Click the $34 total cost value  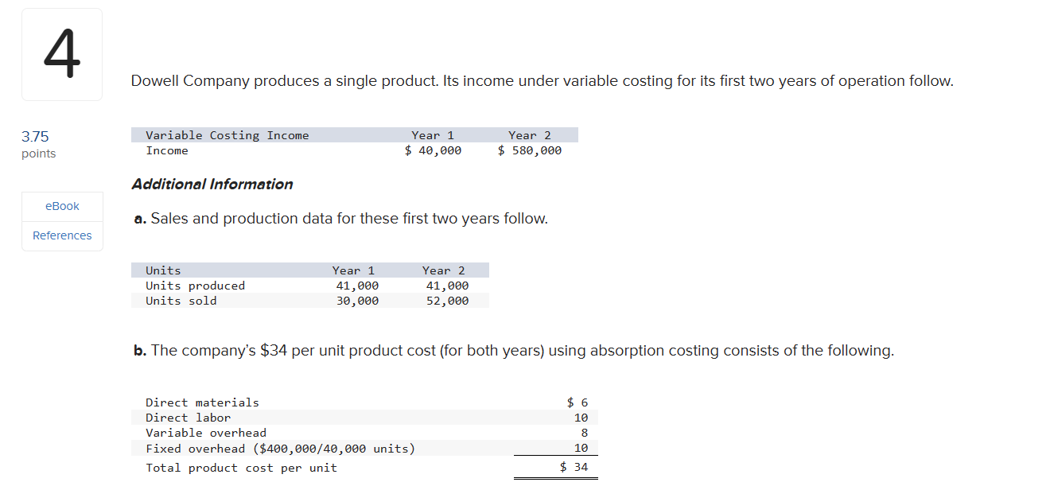[574, 468]
